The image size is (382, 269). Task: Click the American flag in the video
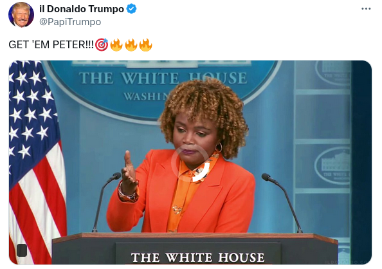pos(37,162)
